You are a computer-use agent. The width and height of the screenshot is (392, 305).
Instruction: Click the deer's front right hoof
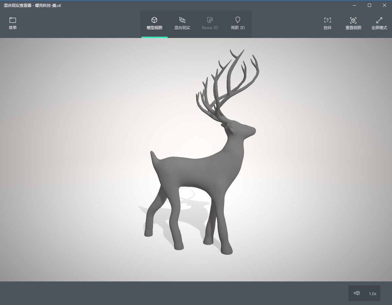[227, 250]
